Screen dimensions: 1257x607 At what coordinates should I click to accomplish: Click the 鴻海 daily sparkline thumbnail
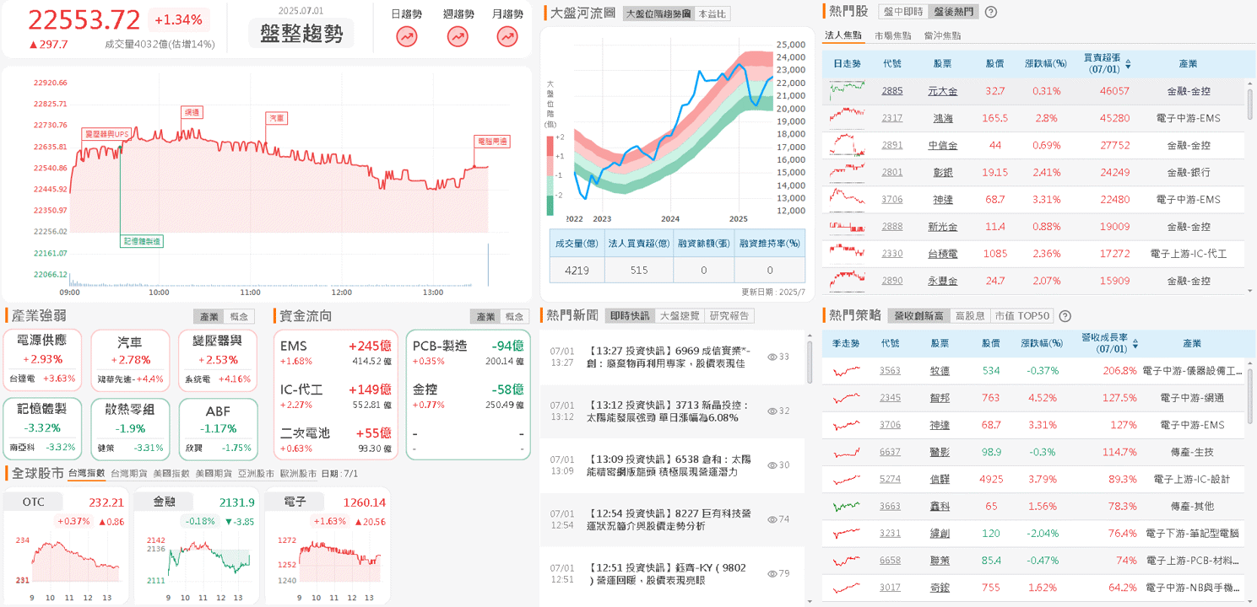click(x=847, y=118)
